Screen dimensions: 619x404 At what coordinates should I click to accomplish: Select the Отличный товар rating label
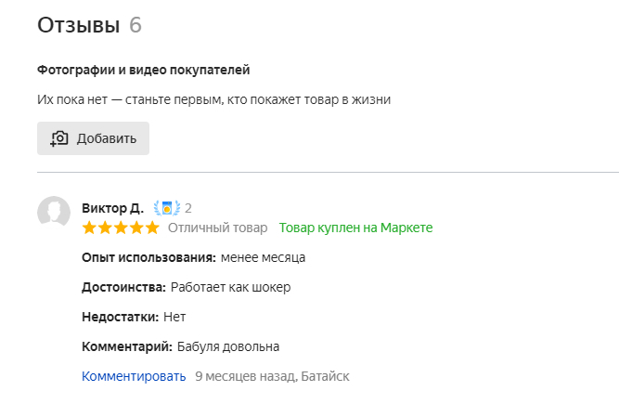point(217,228)
